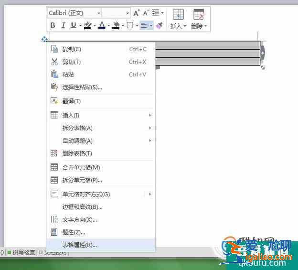The height and width of the screenshot is (270, 298).
Task: Click the table move handle icon
Action: [44, 39]
